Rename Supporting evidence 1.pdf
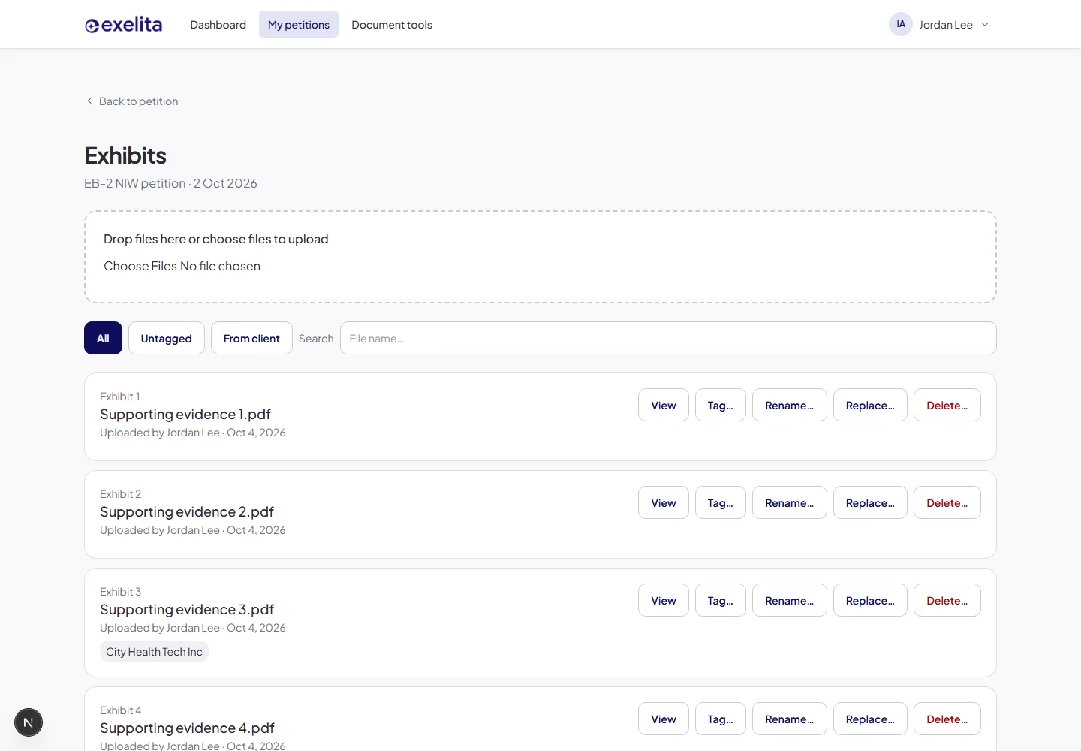The image size is (1081, 751). [x=790, y=405]
